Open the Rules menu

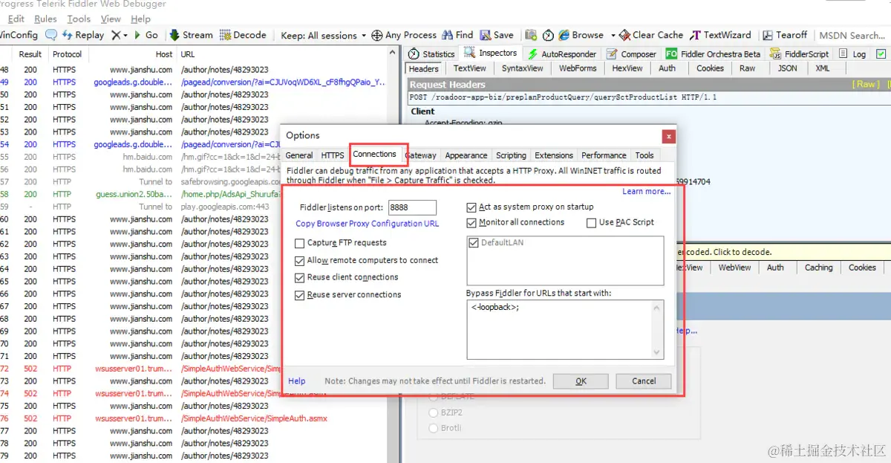pyautogui.click(x=46, y=19)
